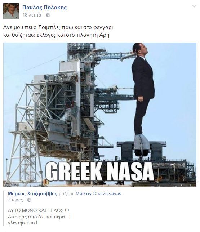Open Μάρκος Χατζησάββας profile link
Viewport: 200px width, 232px height.
pyautogui.click(x=32, y=193)
